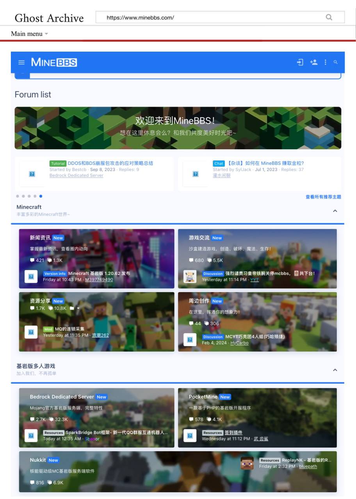Click the poster avatar in 资源分享 card
Screen dimensions: 356x499
[x=31, y=332]
